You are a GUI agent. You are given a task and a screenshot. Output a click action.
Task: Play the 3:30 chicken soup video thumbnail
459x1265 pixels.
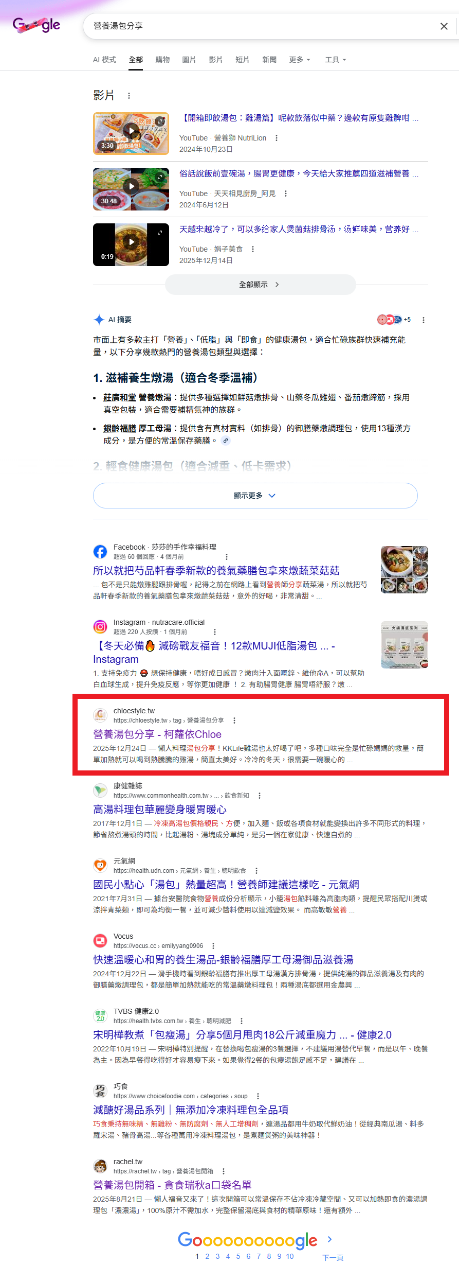(131, 133)
